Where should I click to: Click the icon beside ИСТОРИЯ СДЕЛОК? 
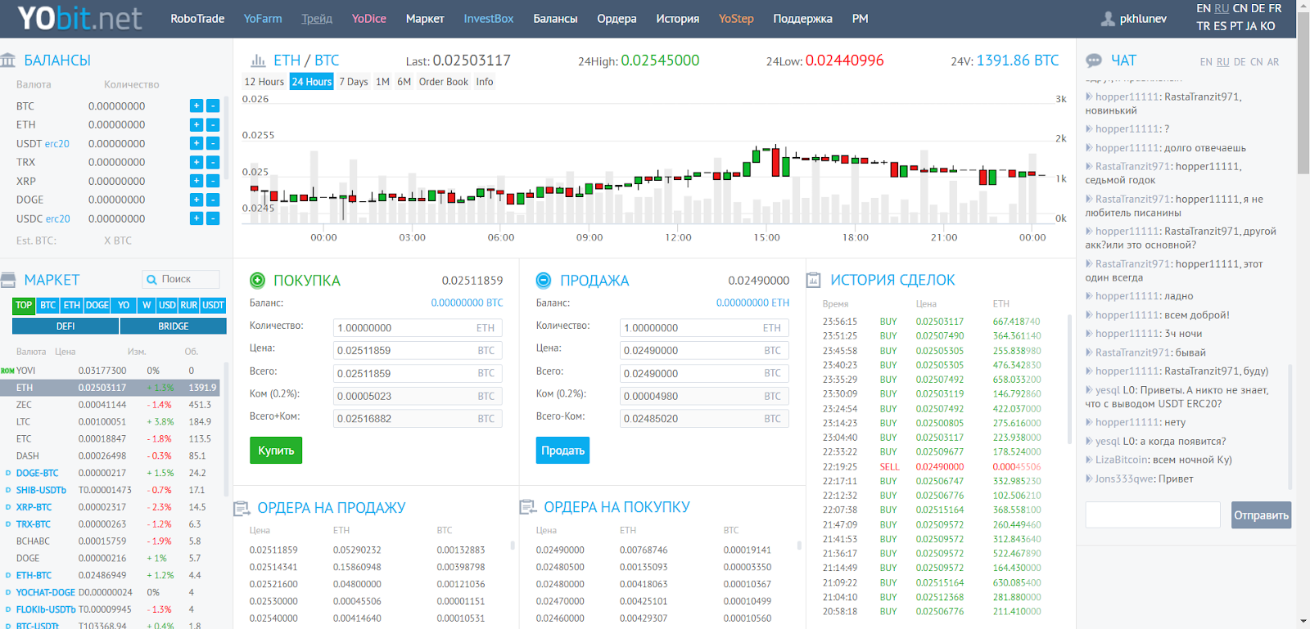pyautogui.click(x=814, y=280)
